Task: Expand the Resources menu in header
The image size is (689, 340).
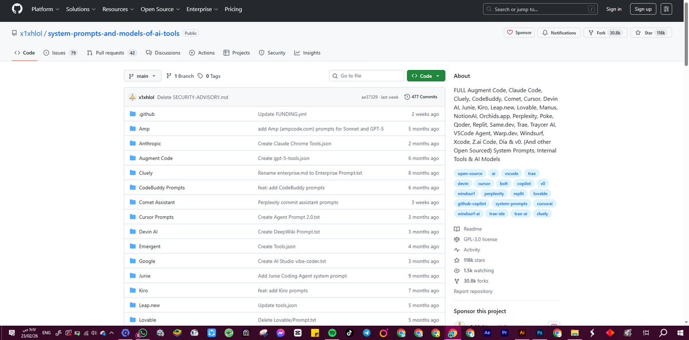Action: [118, 9]
